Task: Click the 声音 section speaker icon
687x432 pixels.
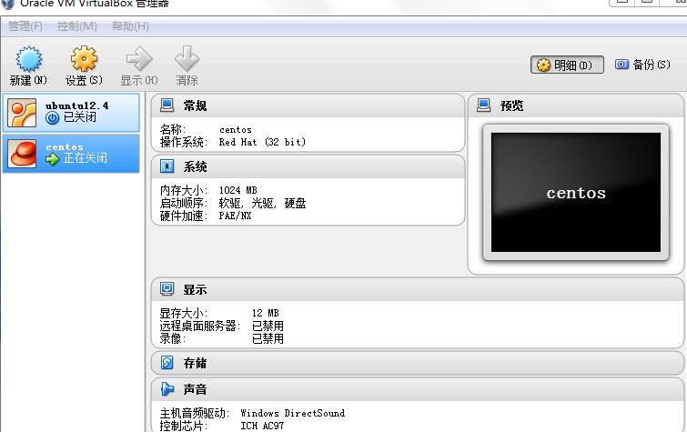Action: point(167,388)
